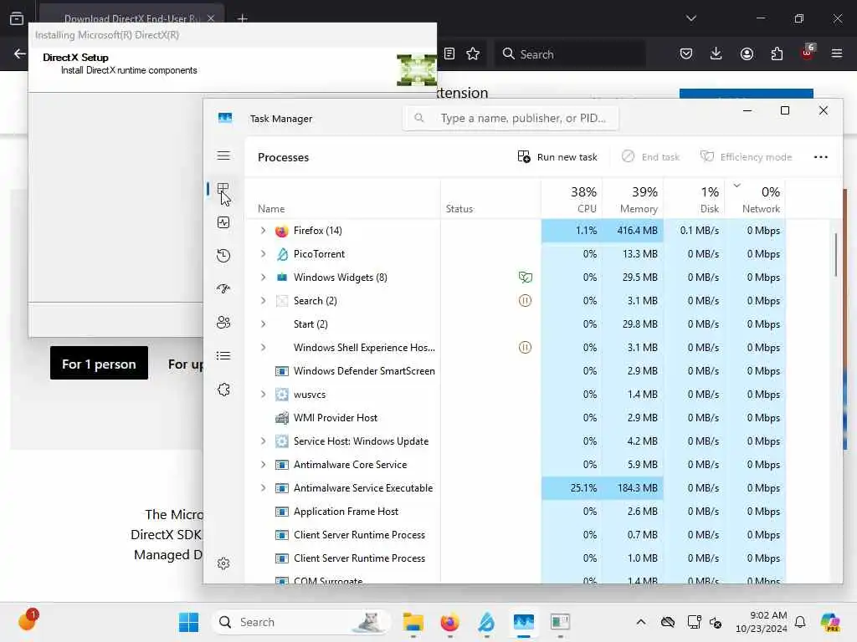Image resolution: width=857 pixels, height=642 pixels.
Task: Close Download DirectX End-User tab
Action: point(210,18)
